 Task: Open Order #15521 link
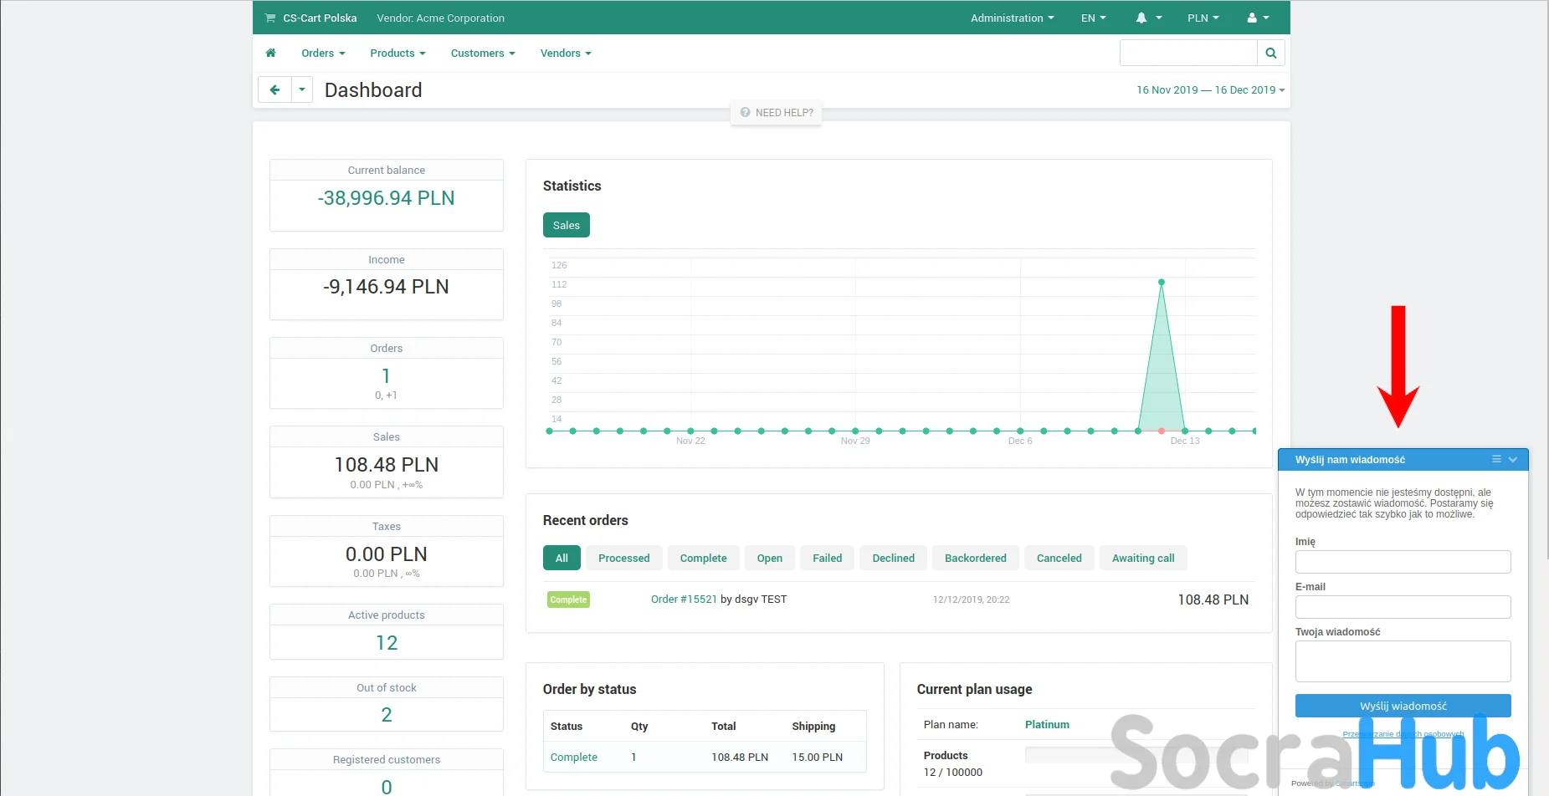684,599
